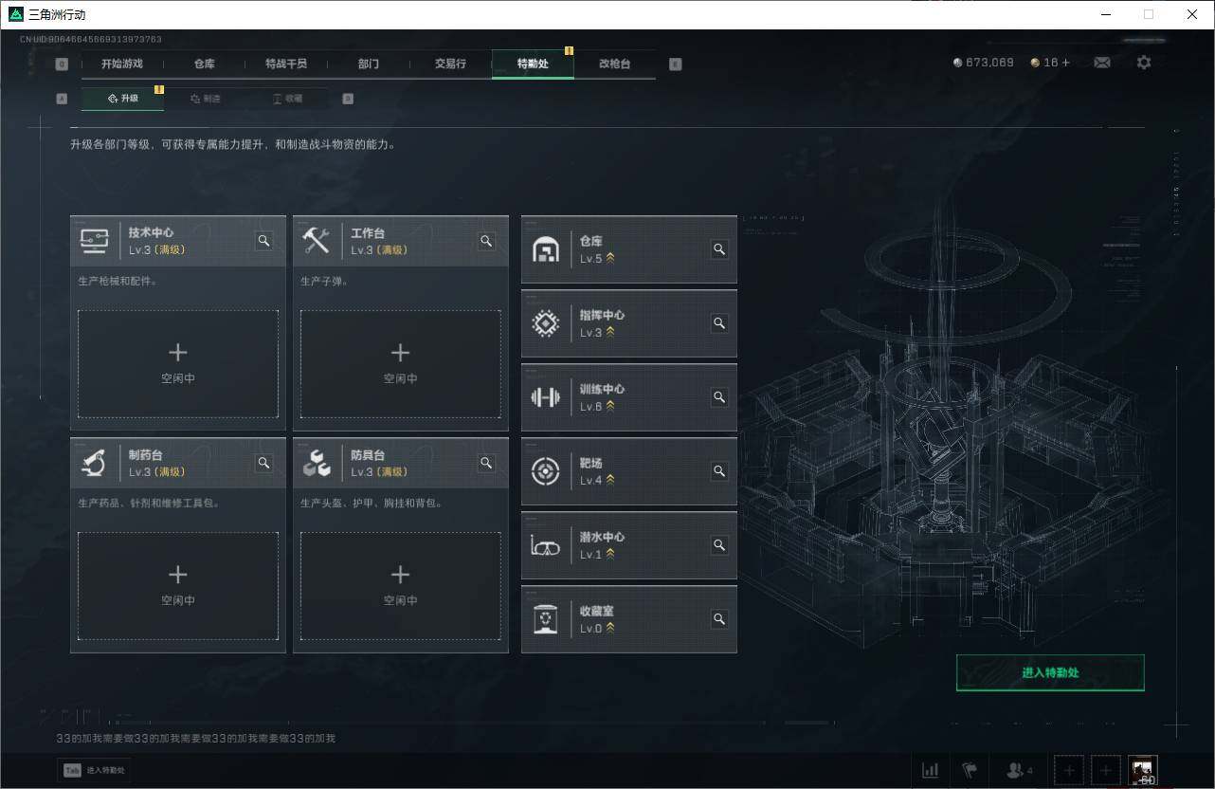Click the magnifier icon on 技术中心 card

[x=263, y=241]
